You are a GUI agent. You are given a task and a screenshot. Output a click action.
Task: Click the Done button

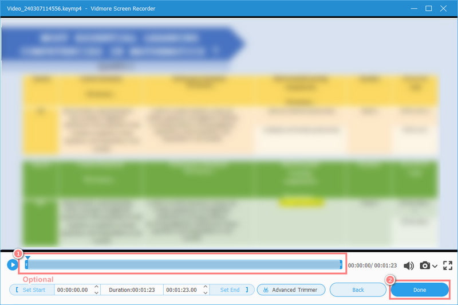pyautogui.click(x=420, y=290)
